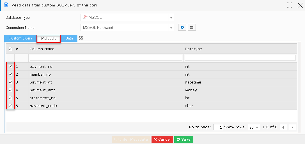This screenshot has width=305, height=144.
Task: Expand the Connection Name dropdown
Action: [171, 27]
